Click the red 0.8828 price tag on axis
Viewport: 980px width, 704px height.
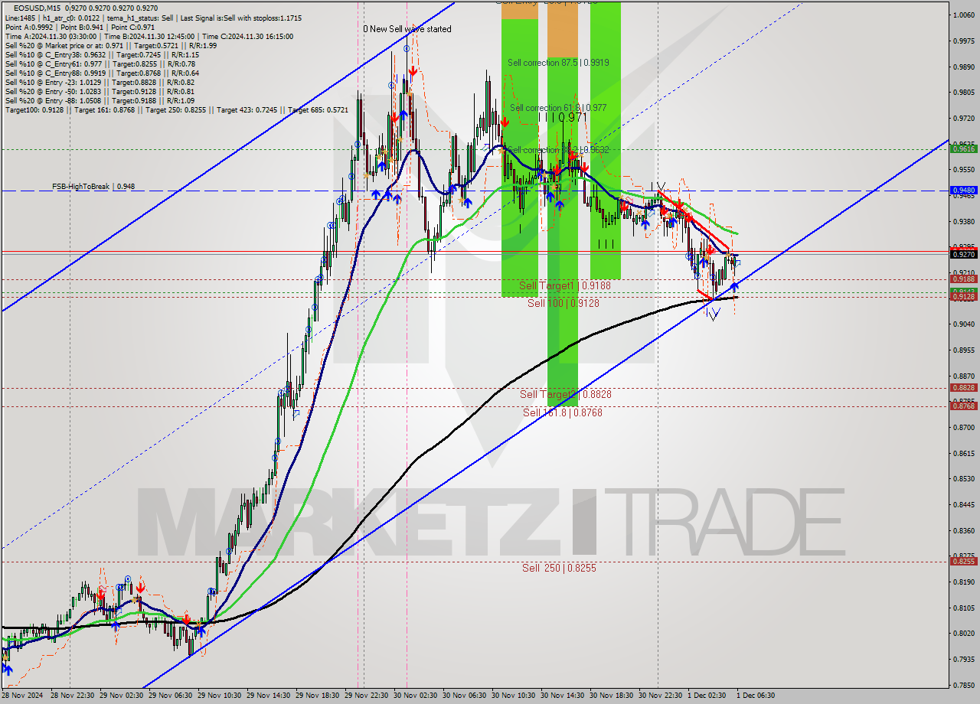pos(963,388)
